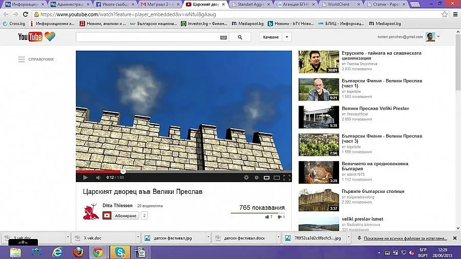461x259 pixels.
Task: Dislike the video with the thumbs down
Action: [x=280, y=217]
